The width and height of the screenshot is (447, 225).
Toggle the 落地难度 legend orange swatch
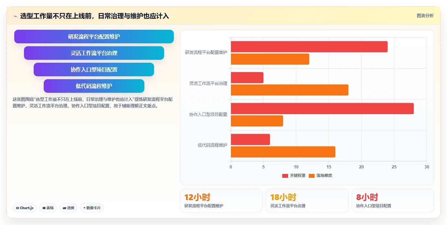tap(312, 176)
